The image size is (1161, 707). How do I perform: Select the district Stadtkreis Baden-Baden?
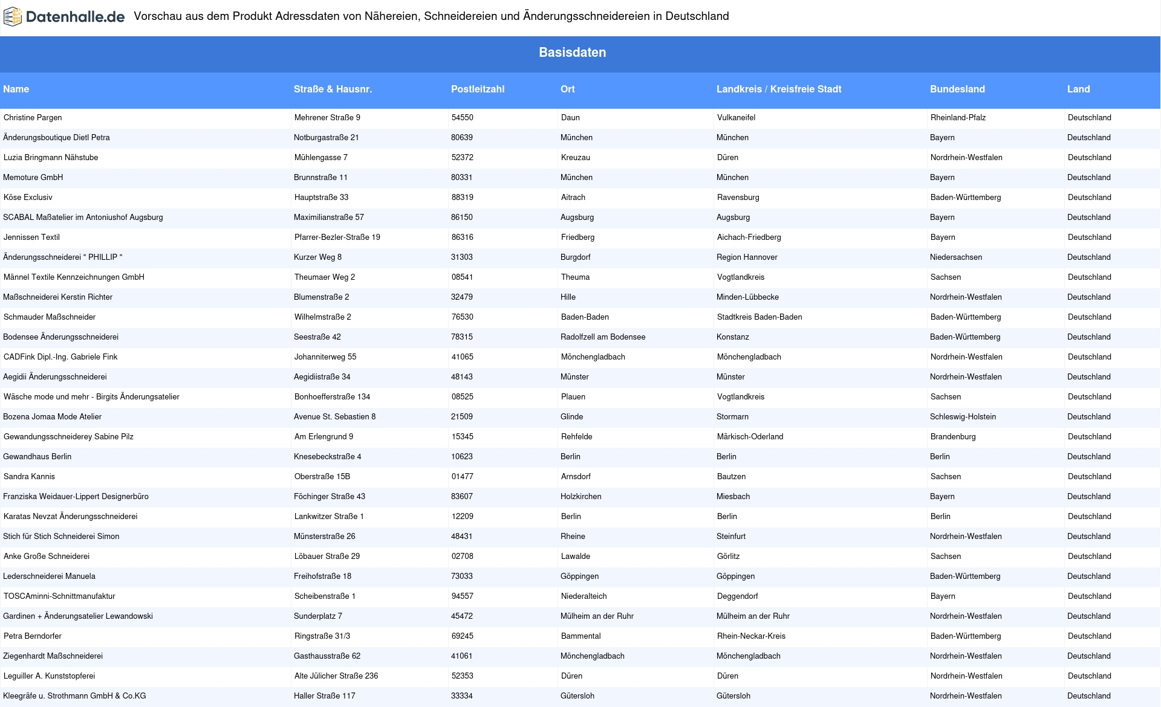[759, 317]
